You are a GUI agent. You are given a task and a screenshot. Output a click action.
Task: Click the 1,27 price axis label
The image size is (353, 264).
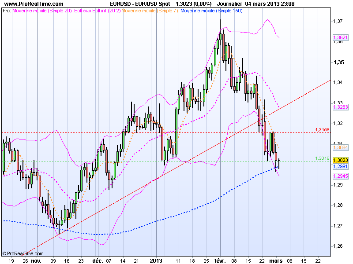338,226
